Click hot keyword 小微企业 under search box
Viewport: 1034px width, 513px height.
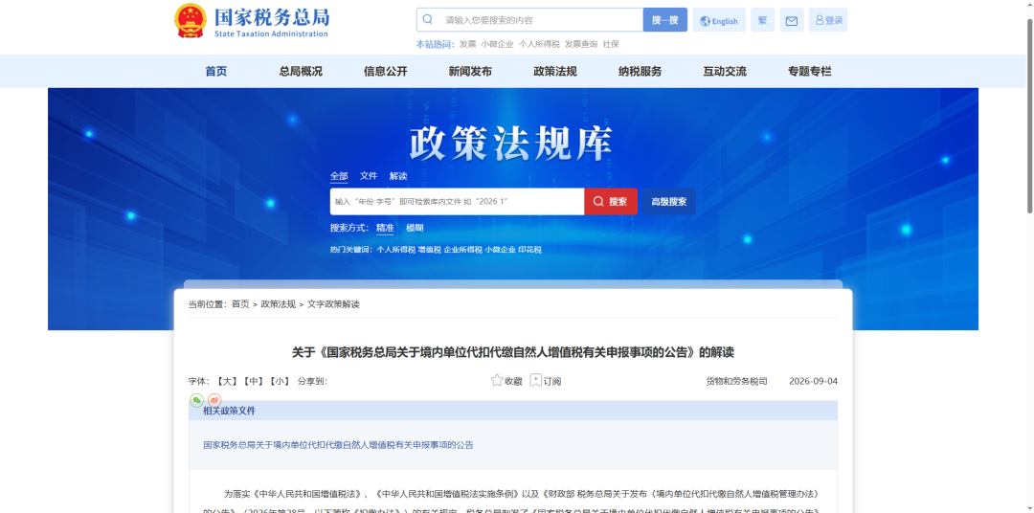[500, 250]
